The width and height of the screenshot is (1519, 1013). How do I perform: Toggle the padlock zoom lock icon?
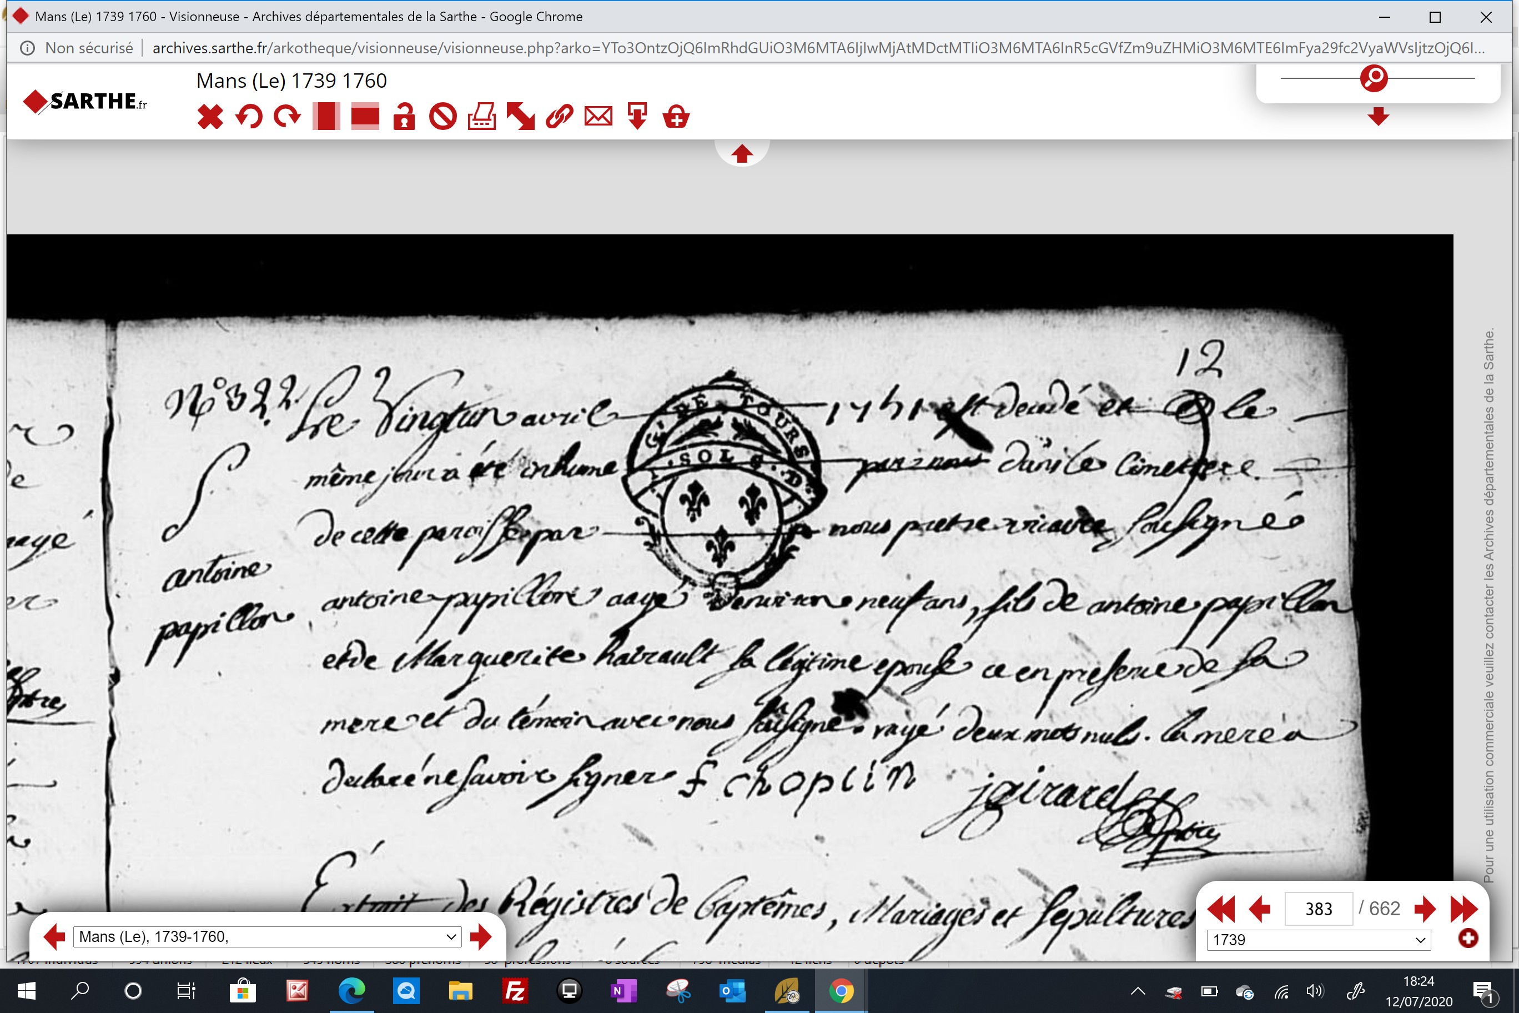(404, 117)
